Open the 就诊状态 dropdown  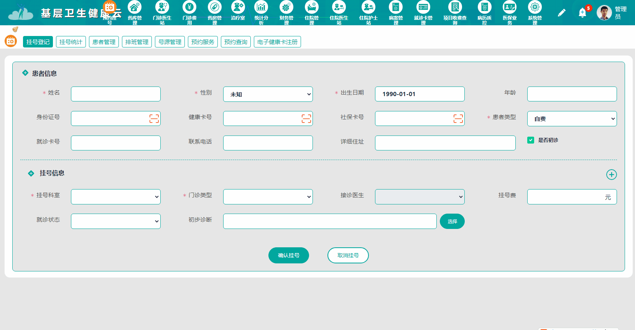pyautogui.click(x=116, y=221)
